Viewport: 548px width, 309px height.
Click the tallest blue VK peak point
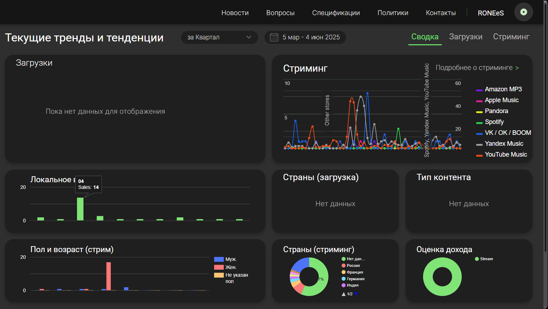coord(368,93)
